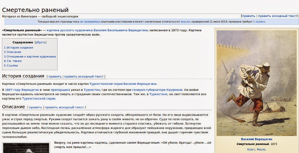Image resolution: width=299 pixels, height=153 pixels.
Task: Open 'Василия Верещагина' link after Туркестанской серии
Action: coord(140,84)
